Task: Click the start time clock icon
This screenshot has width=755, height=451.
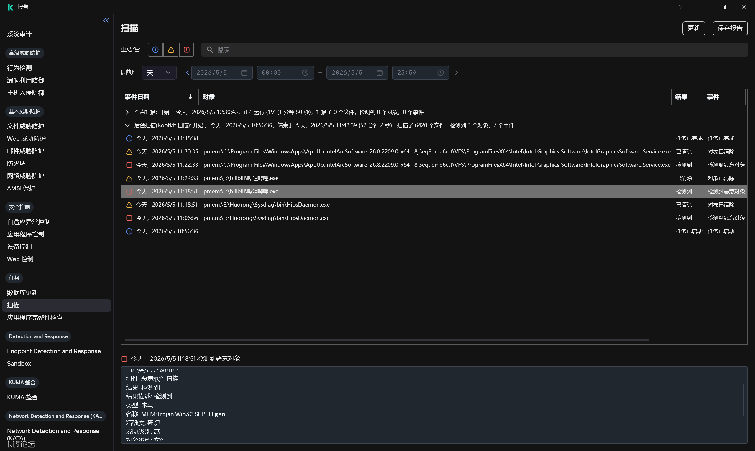Action: pyautogui.click(x=305, y=73)
